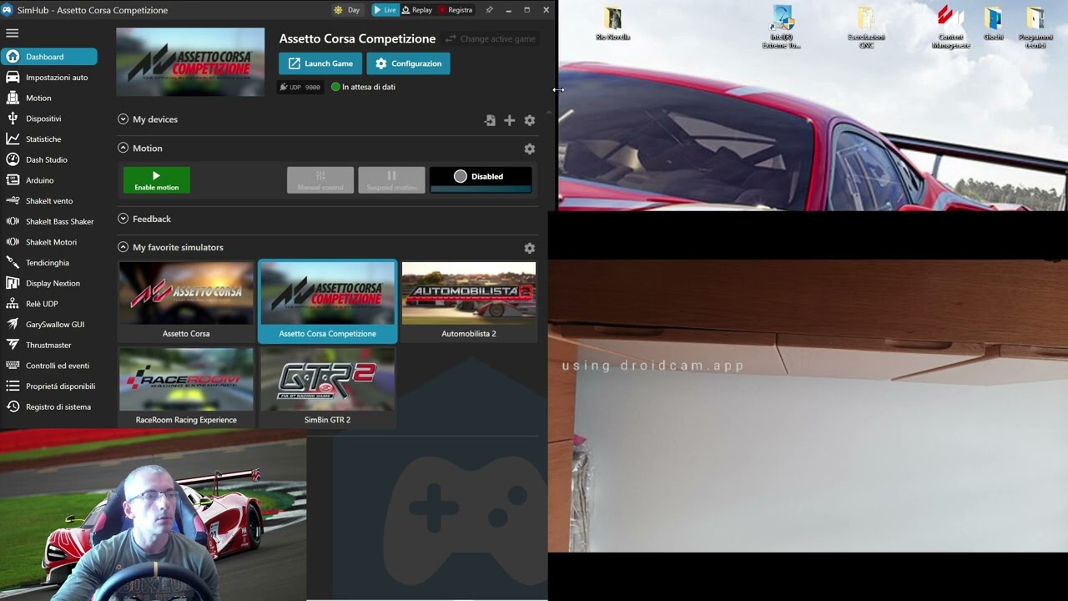Screen dimensions: 1068x601
Task: Click the Enable motion button
Action: 157,180
